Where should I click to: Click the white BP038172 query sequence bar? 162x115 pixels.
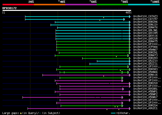click(x=67, y=10)
